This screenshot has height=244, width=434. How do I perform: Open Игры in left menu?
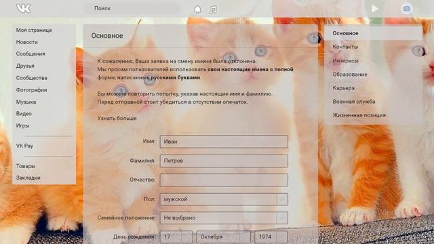coord(22,125)
